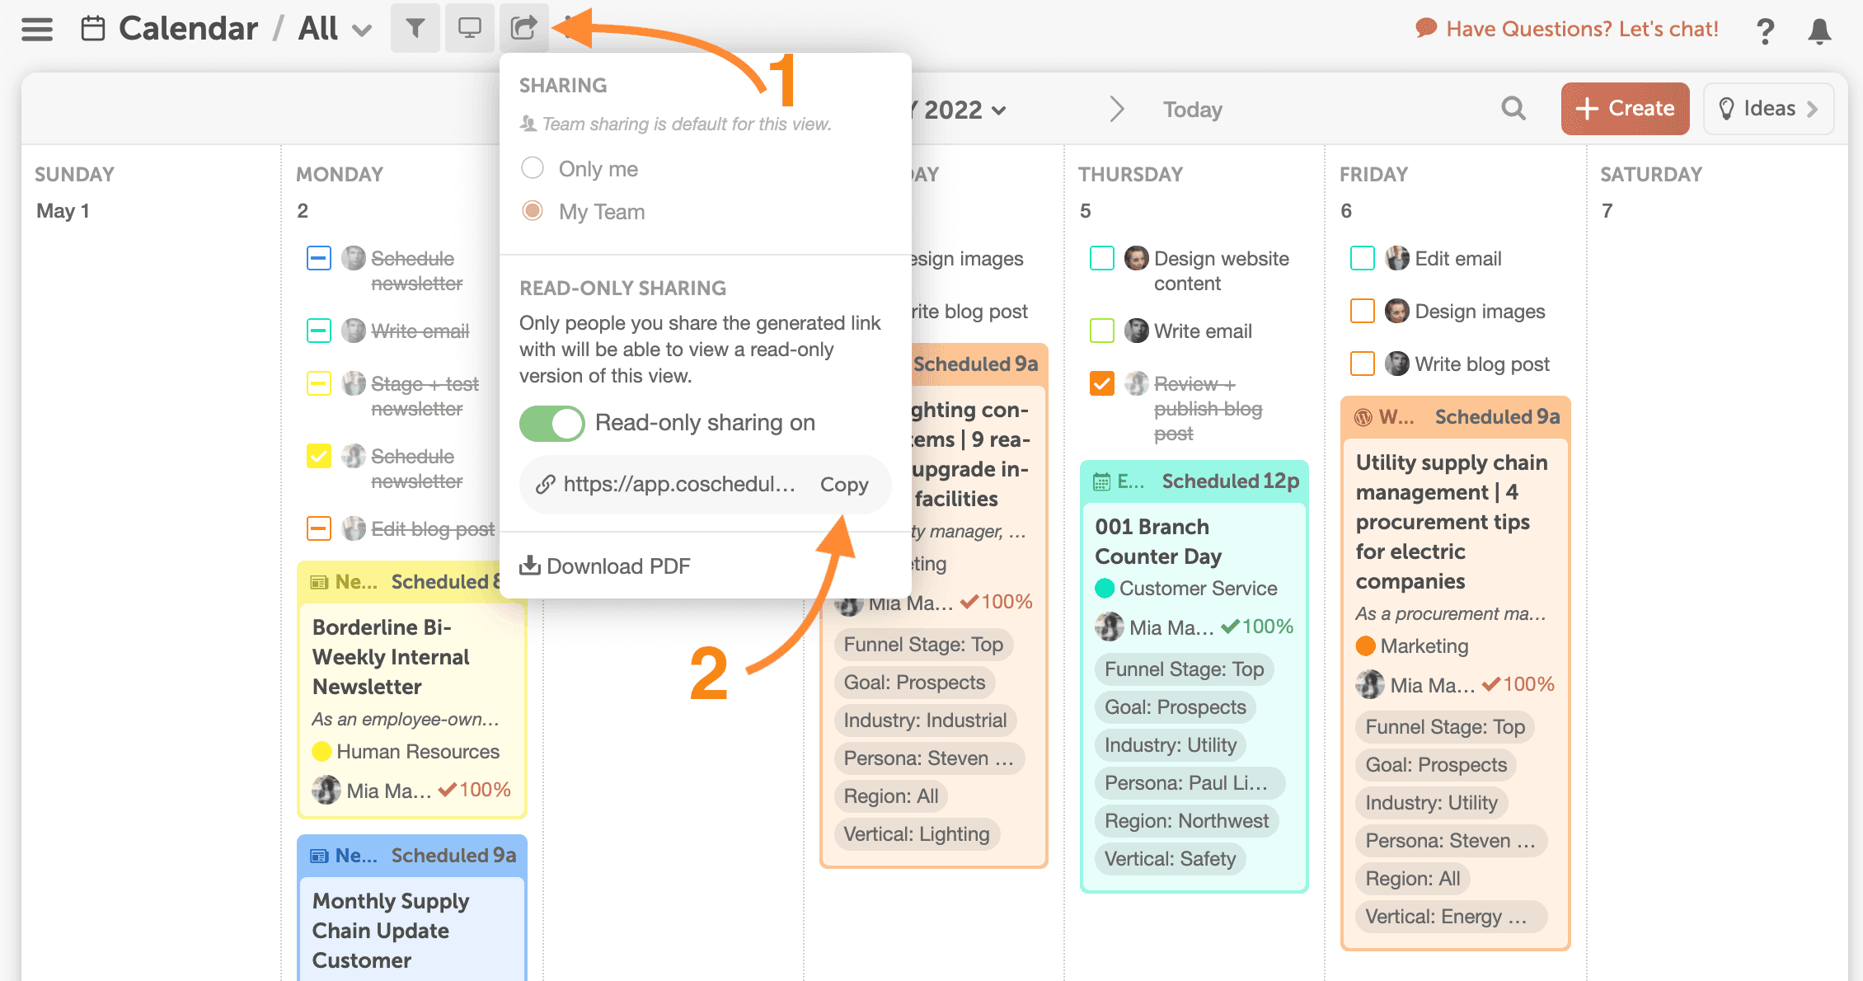Check the Edit email task on Friday
Viewport: 1863px width, 981px height.
point(1363,258)
